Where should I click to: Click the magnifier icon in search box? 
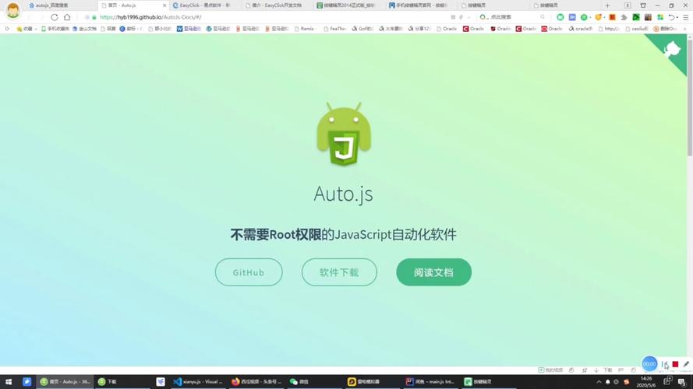(x=543, y=17)
